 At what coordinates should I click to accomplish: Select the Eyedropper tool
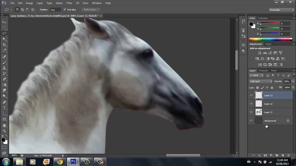tap(4, 50)
